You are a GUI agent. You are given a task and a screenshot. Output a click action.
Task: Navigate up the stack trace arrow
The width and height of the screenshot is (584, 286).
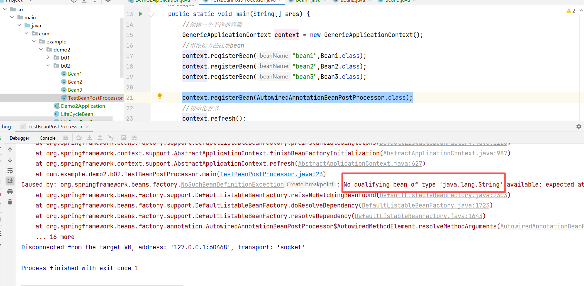click(x=10, y=150)
